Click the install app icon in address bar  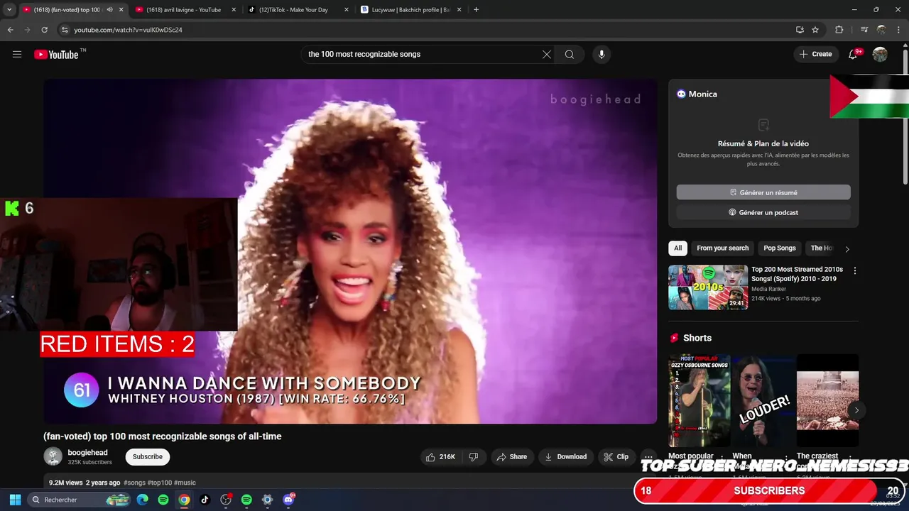point(800,30)
